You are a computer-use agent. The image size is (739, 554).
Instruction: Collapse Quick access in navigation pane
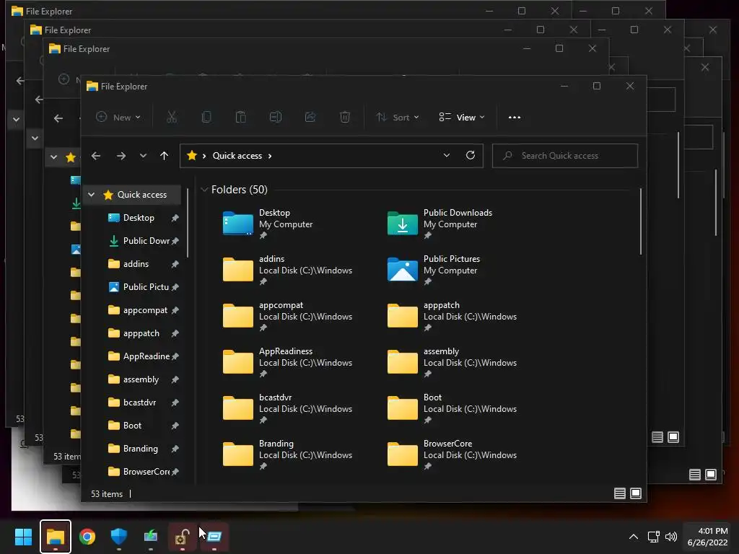pos(92,195)
